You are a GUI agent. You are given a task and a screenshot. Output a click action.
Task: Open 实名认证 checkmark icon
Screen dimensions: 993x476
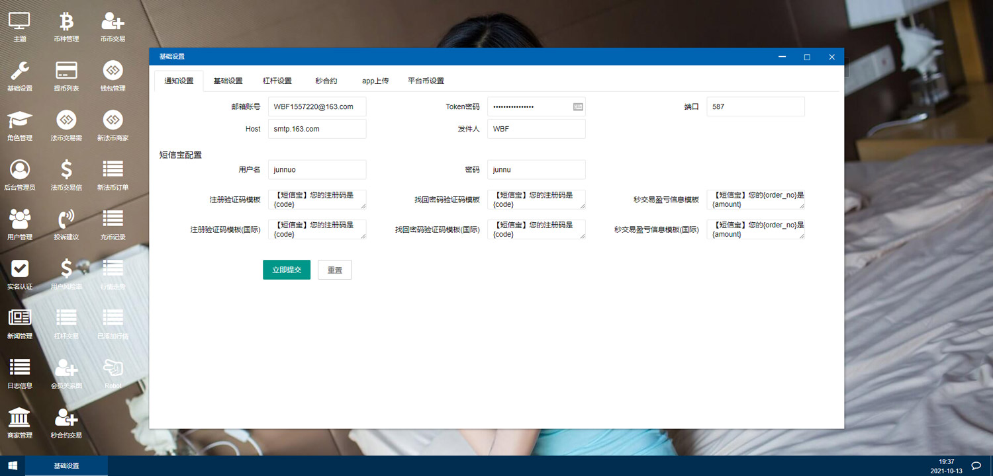click(x=20, y=268)
